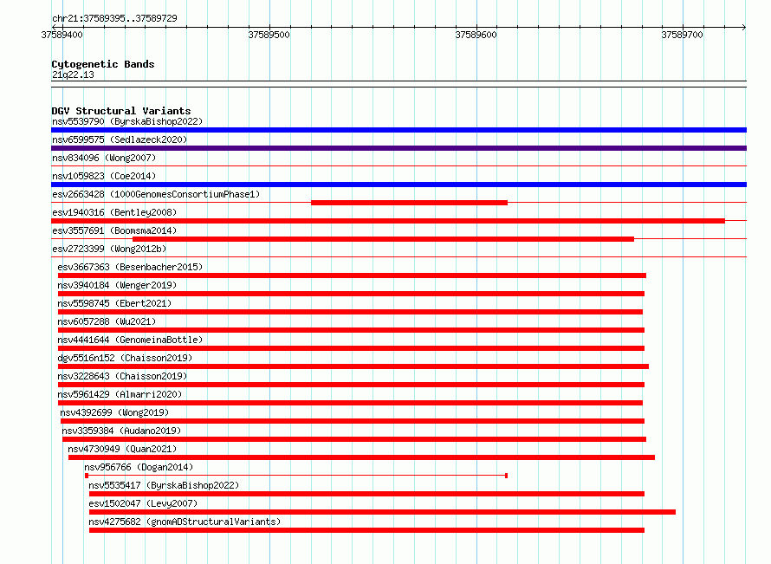Select nsv4441644 (GenomeinaBottle) label

coord(130,340)
